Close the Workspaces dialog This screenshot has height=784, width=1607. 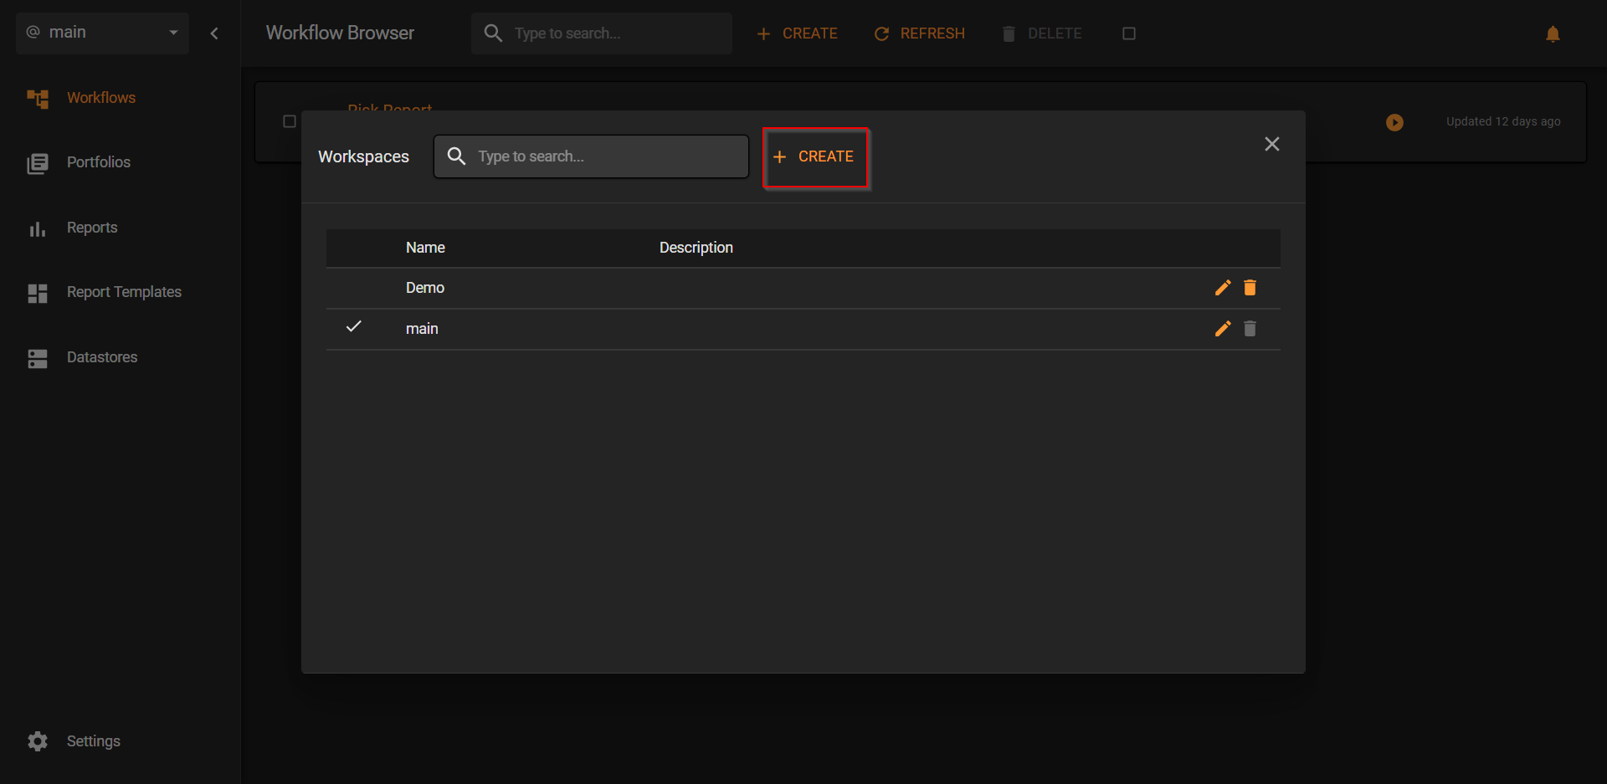[1272, 144]
